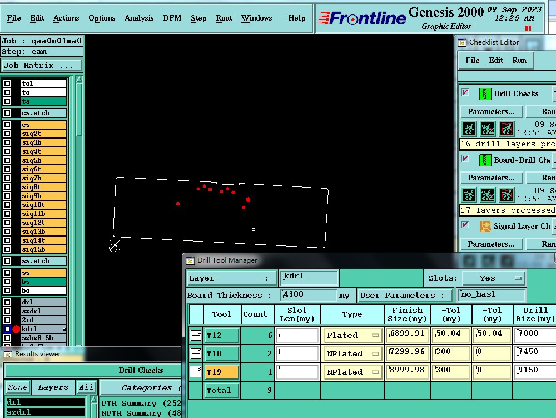Click User Parameters field no_hasl
This screenshot has width=556, height=418.
click(x=491, y=295)
